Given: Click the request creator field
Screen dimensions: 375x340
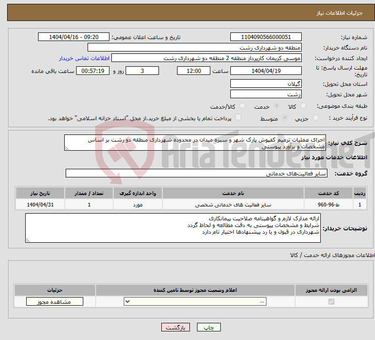Looking at the screenshot, I should pos(207,58).
